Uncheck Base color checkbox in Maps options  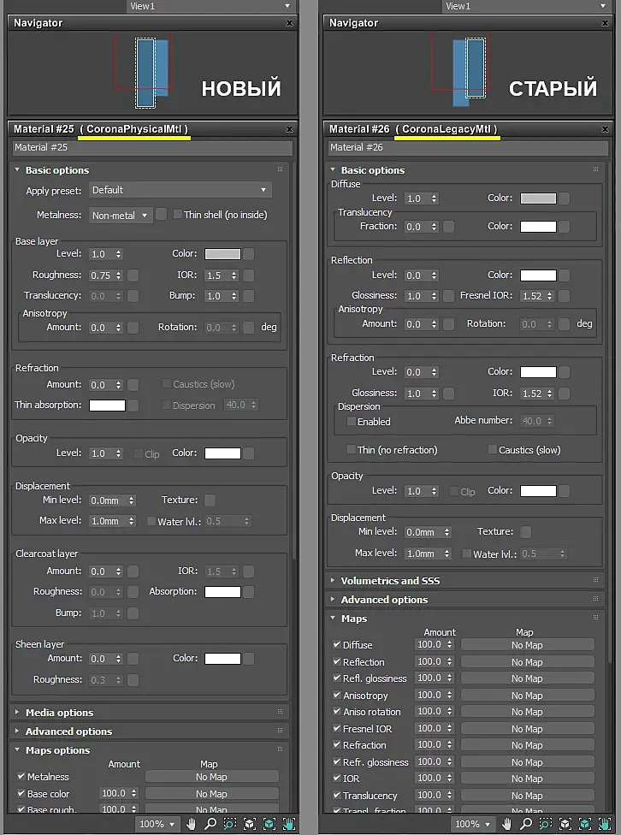coord(21,793)
